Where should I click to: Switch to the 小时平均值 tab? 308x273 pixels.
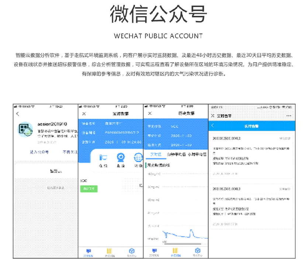(197, 154)
